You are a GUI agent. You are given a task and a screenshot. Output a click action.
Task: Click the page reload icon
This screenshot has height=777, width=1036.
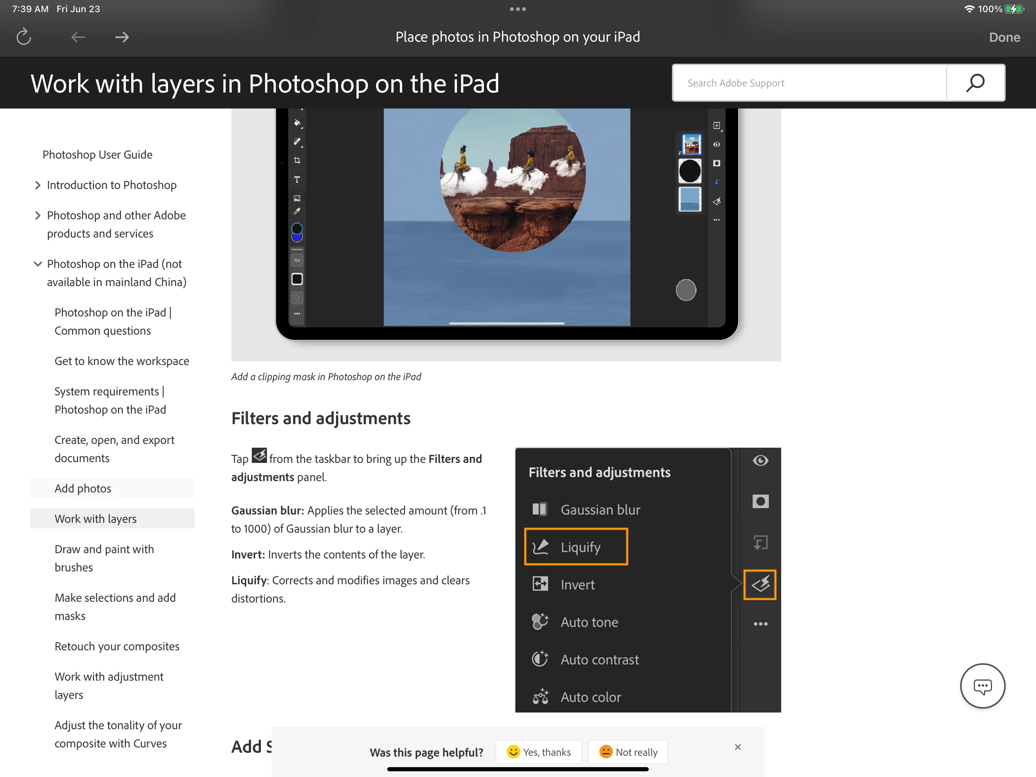coord(24,37)
